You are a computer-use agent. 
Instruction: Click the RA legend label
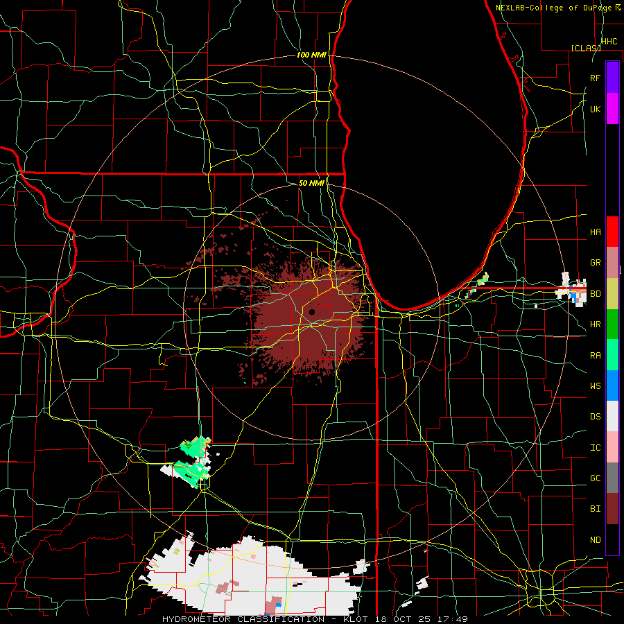pyautogui.click(x=596, y=356)
